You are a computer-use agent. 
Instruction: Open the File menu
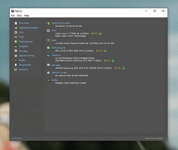click(x=13, y=16)
